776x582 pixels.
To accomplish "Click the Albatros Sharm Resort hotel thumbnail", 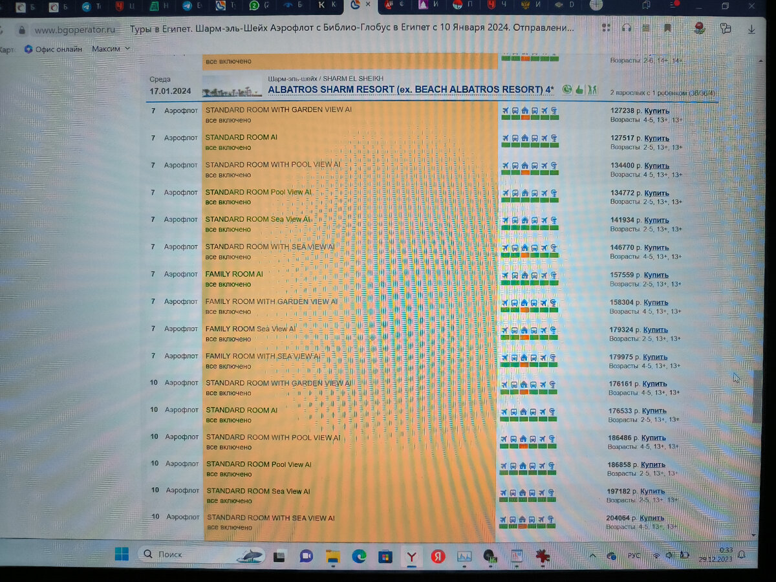I will (x=232, y=87).
